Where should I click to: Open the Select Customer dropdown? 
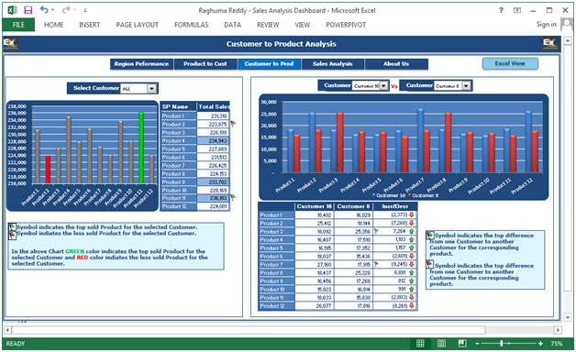[151, 89]
